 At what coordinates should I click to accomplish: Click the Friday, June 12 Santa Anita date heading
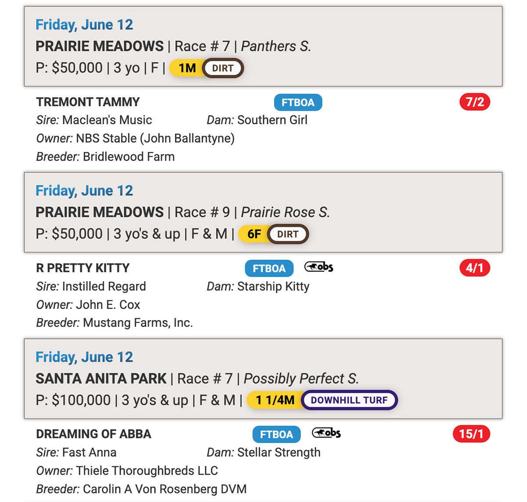(x=84, y=357)
